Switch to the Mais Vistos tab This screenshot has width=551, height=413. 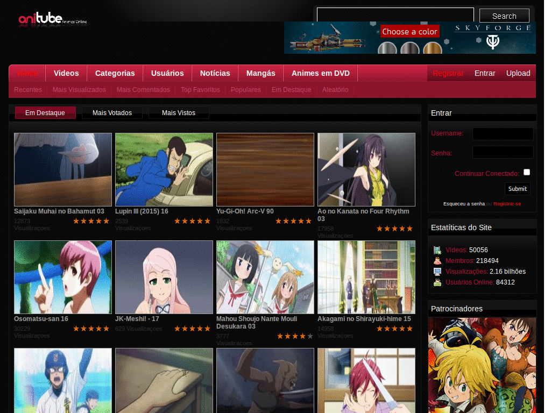coord(179,113)
